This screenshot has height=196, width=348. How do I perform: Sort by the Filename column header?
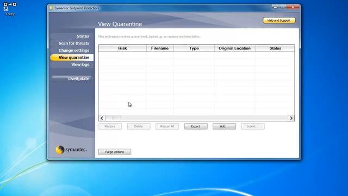point(160,48)
